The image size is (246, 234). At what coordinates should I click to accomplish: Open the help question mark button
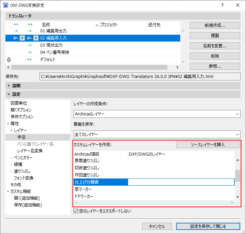coord(222,5)
